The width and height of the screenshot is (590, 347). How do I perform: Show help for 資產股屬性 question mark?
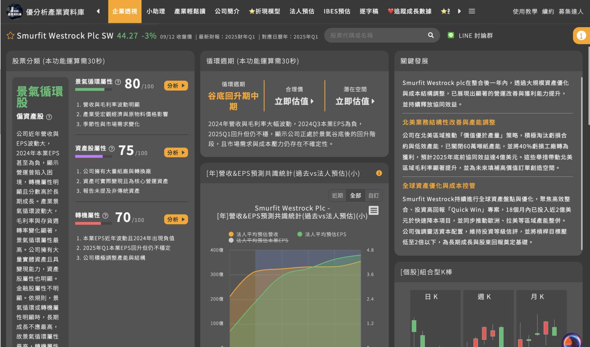112,149
